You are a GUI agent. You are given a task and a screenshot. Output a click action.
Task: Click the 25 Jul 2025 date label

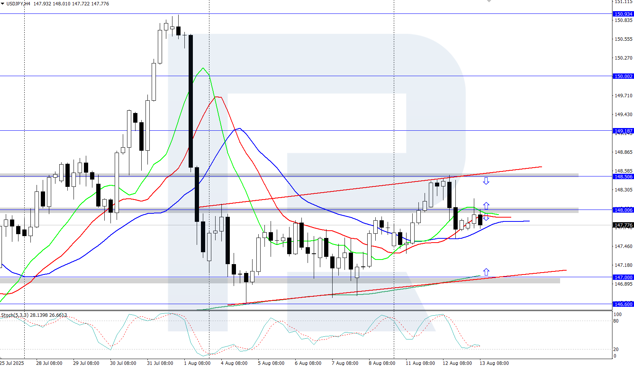[12, 363]
